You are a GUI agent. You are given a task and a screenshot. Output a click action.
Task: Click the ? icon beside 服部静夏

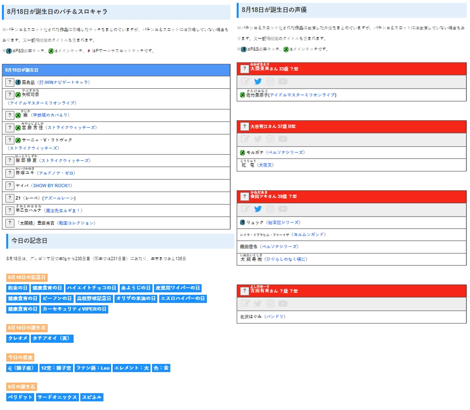pyautogui.click(x=10, y=160)
